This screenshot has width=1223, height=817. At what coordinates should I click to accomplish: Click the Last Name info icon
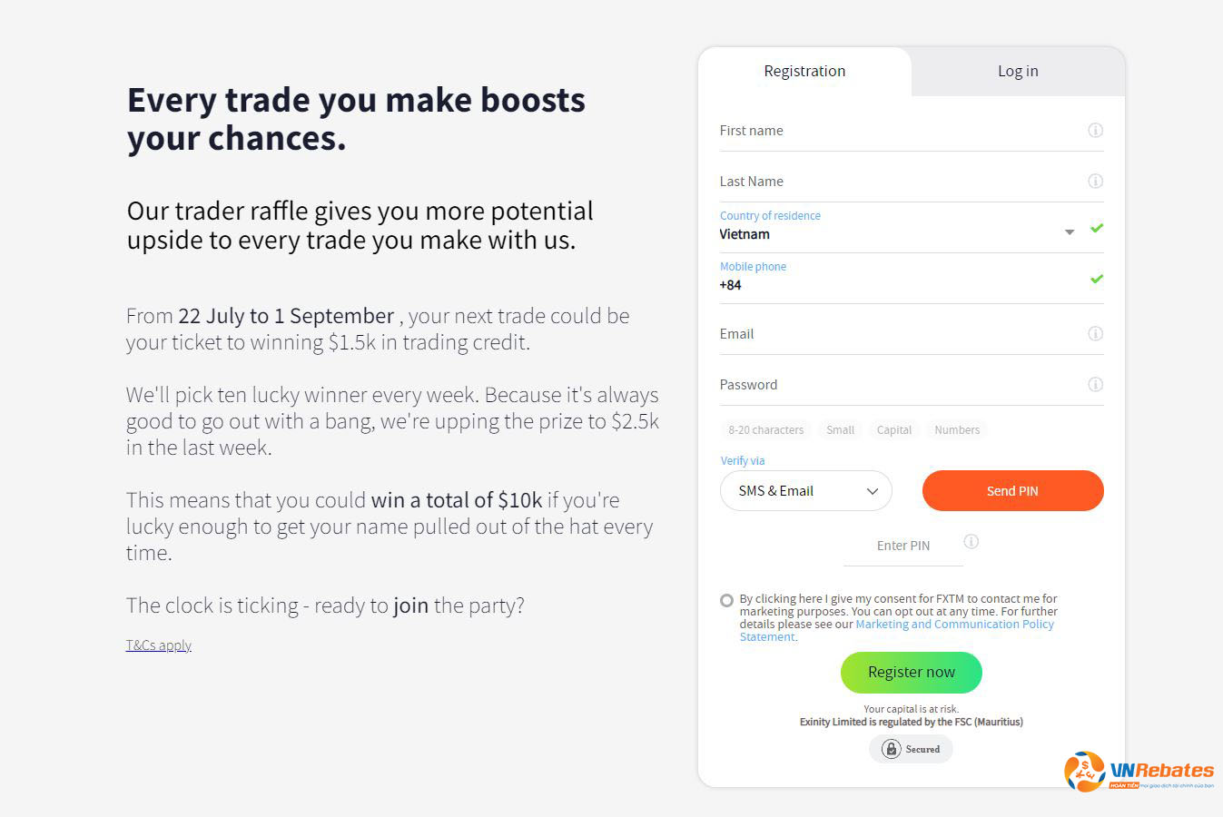point(1095,181)
